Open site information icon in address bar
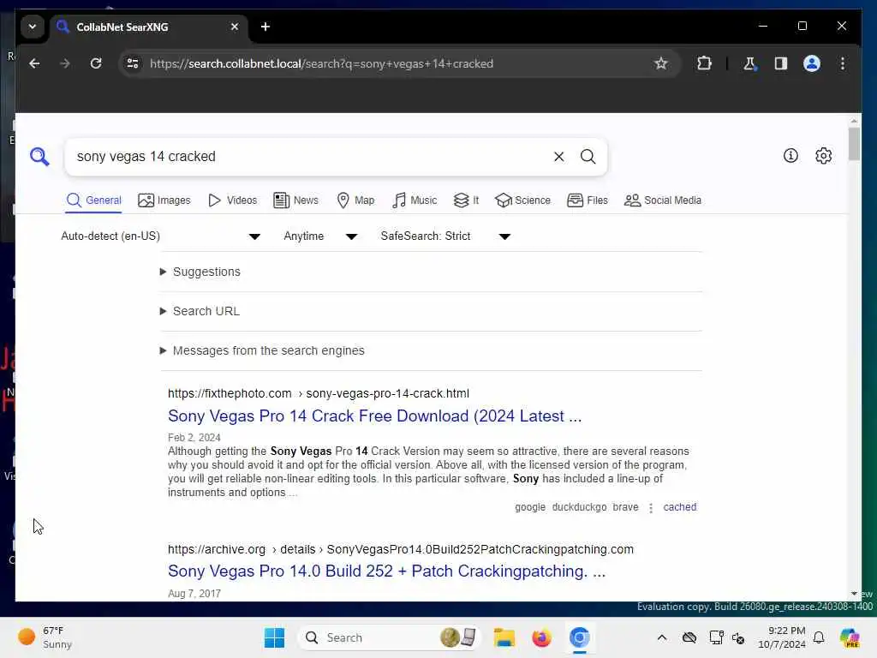The width and height of the screenshot is (877, 658). tap(133, 63)
